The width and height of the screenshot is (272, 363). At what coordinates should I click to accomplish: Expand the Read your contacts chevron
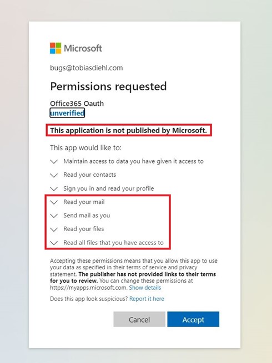(x=54, y=175)
